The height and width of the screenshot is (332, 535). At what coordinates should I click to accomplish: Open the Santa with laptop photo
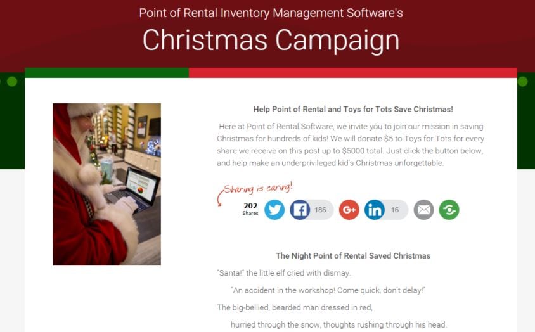106,184
